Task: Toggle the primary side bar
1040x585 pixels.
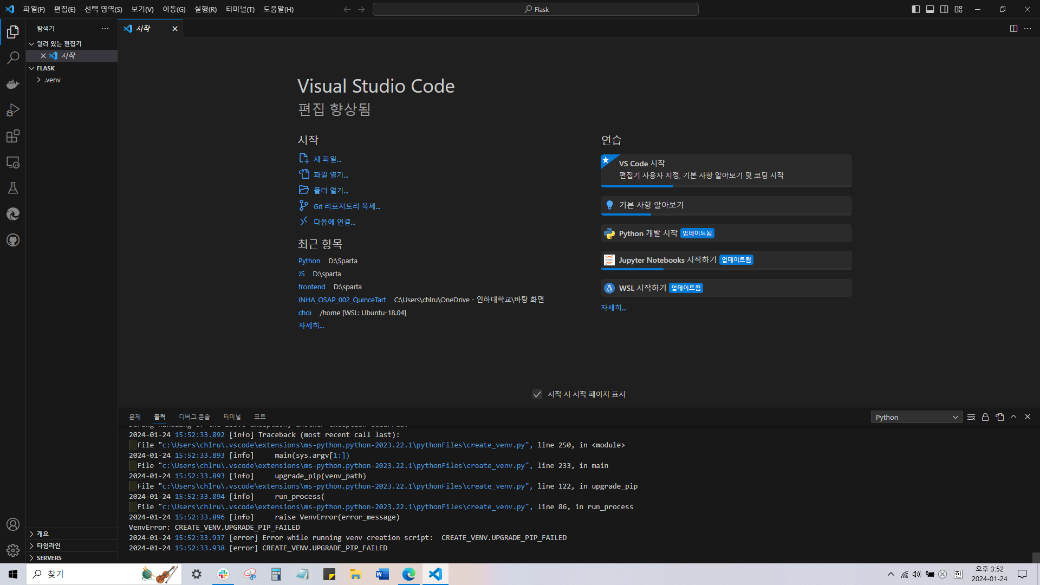Action: (x=916, y=9)
